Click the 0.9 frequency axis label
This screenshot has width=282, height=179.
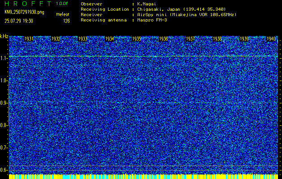tap(3, 103)
